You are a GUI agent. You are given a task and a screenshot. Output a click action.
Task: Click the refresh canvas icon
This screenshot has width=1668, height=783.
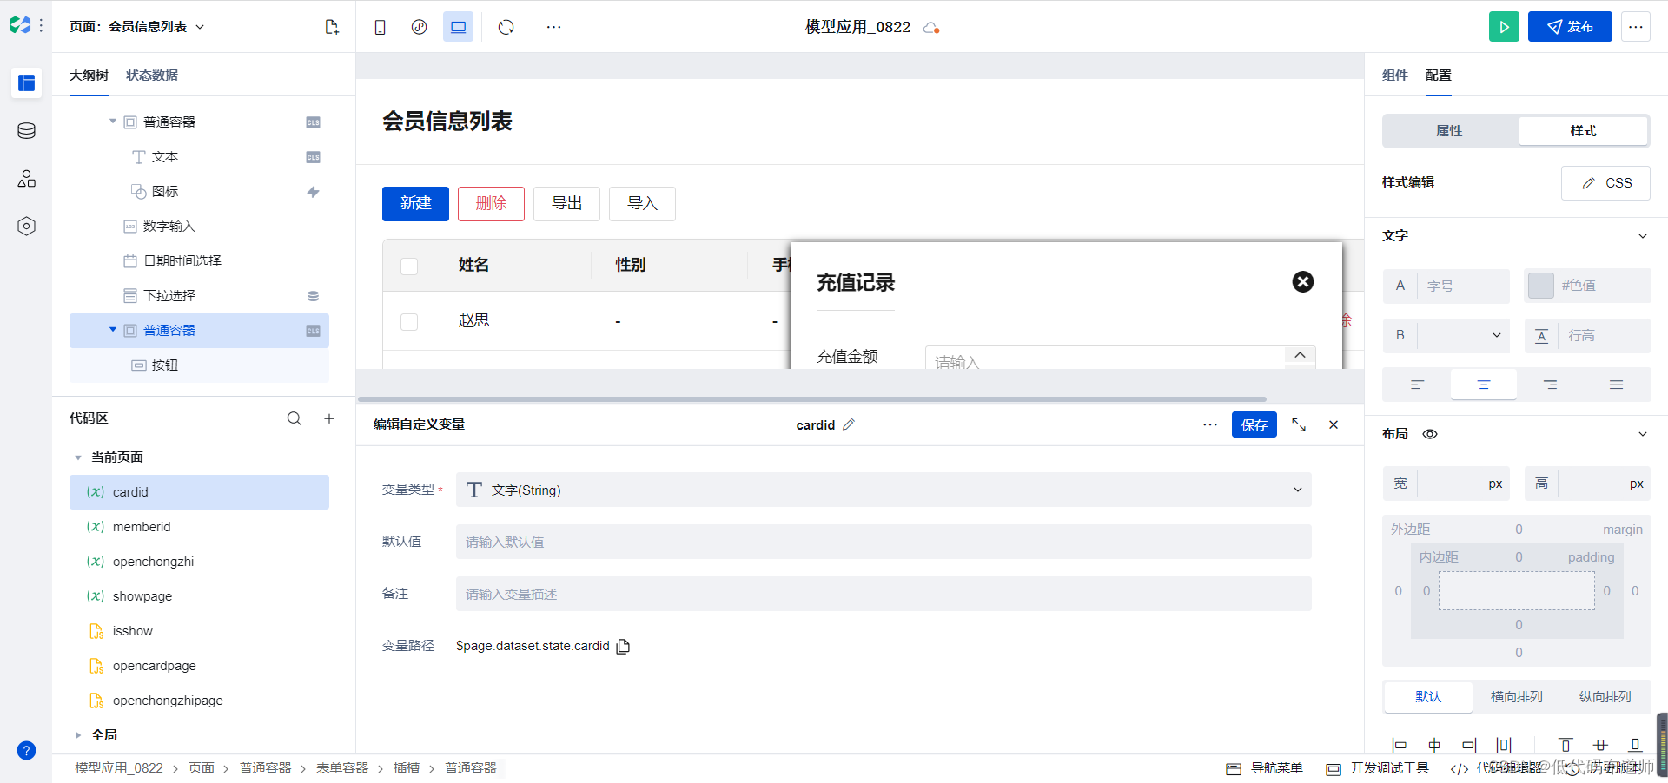[506, 27]
